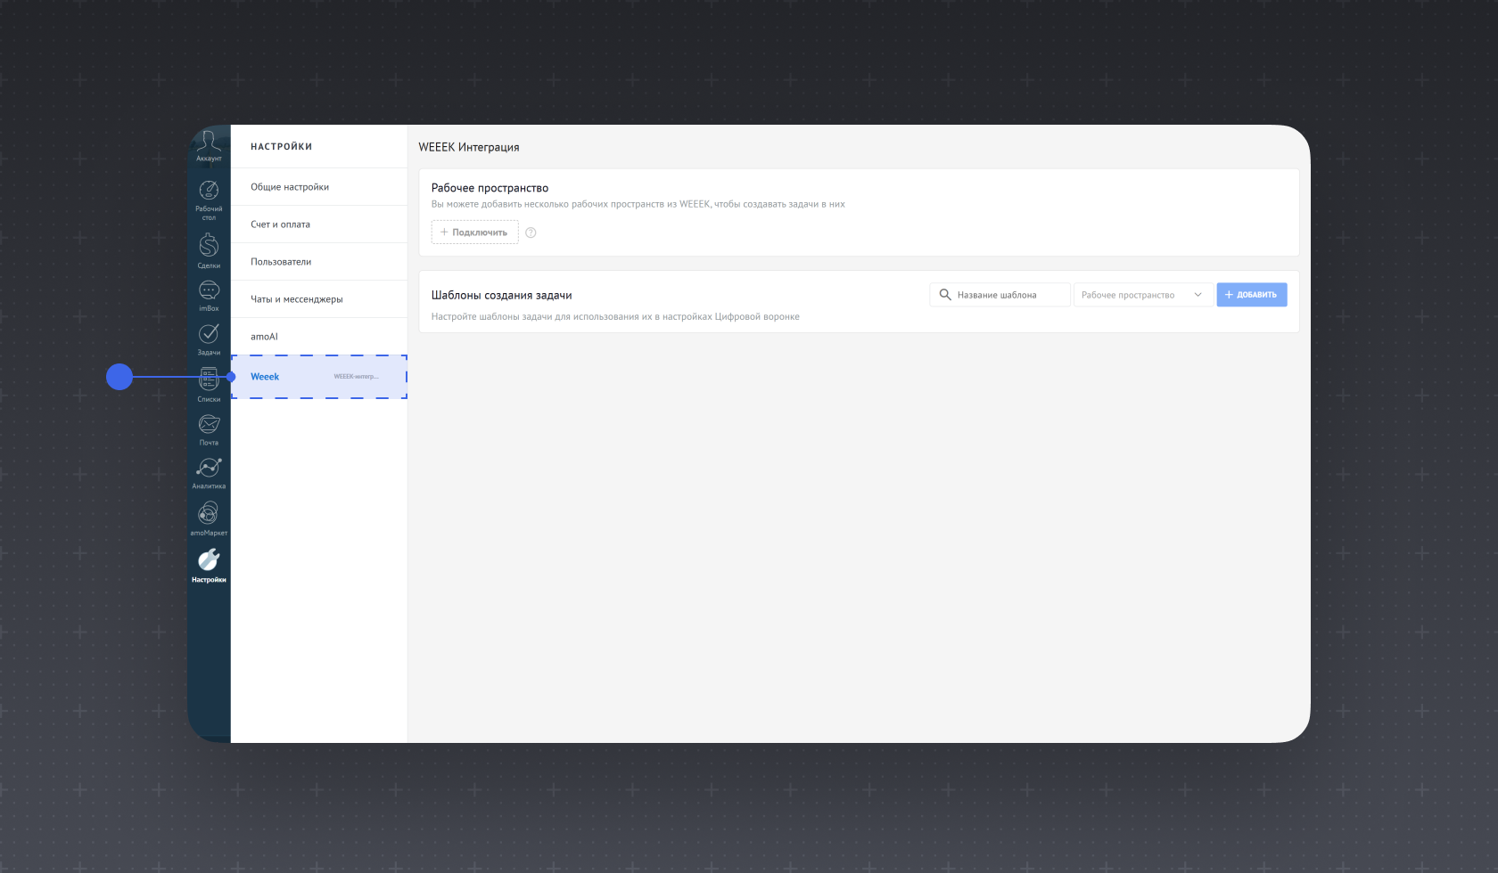Select the Настройки settings icon
The image size is (1498, 873).
pos(209,566)
